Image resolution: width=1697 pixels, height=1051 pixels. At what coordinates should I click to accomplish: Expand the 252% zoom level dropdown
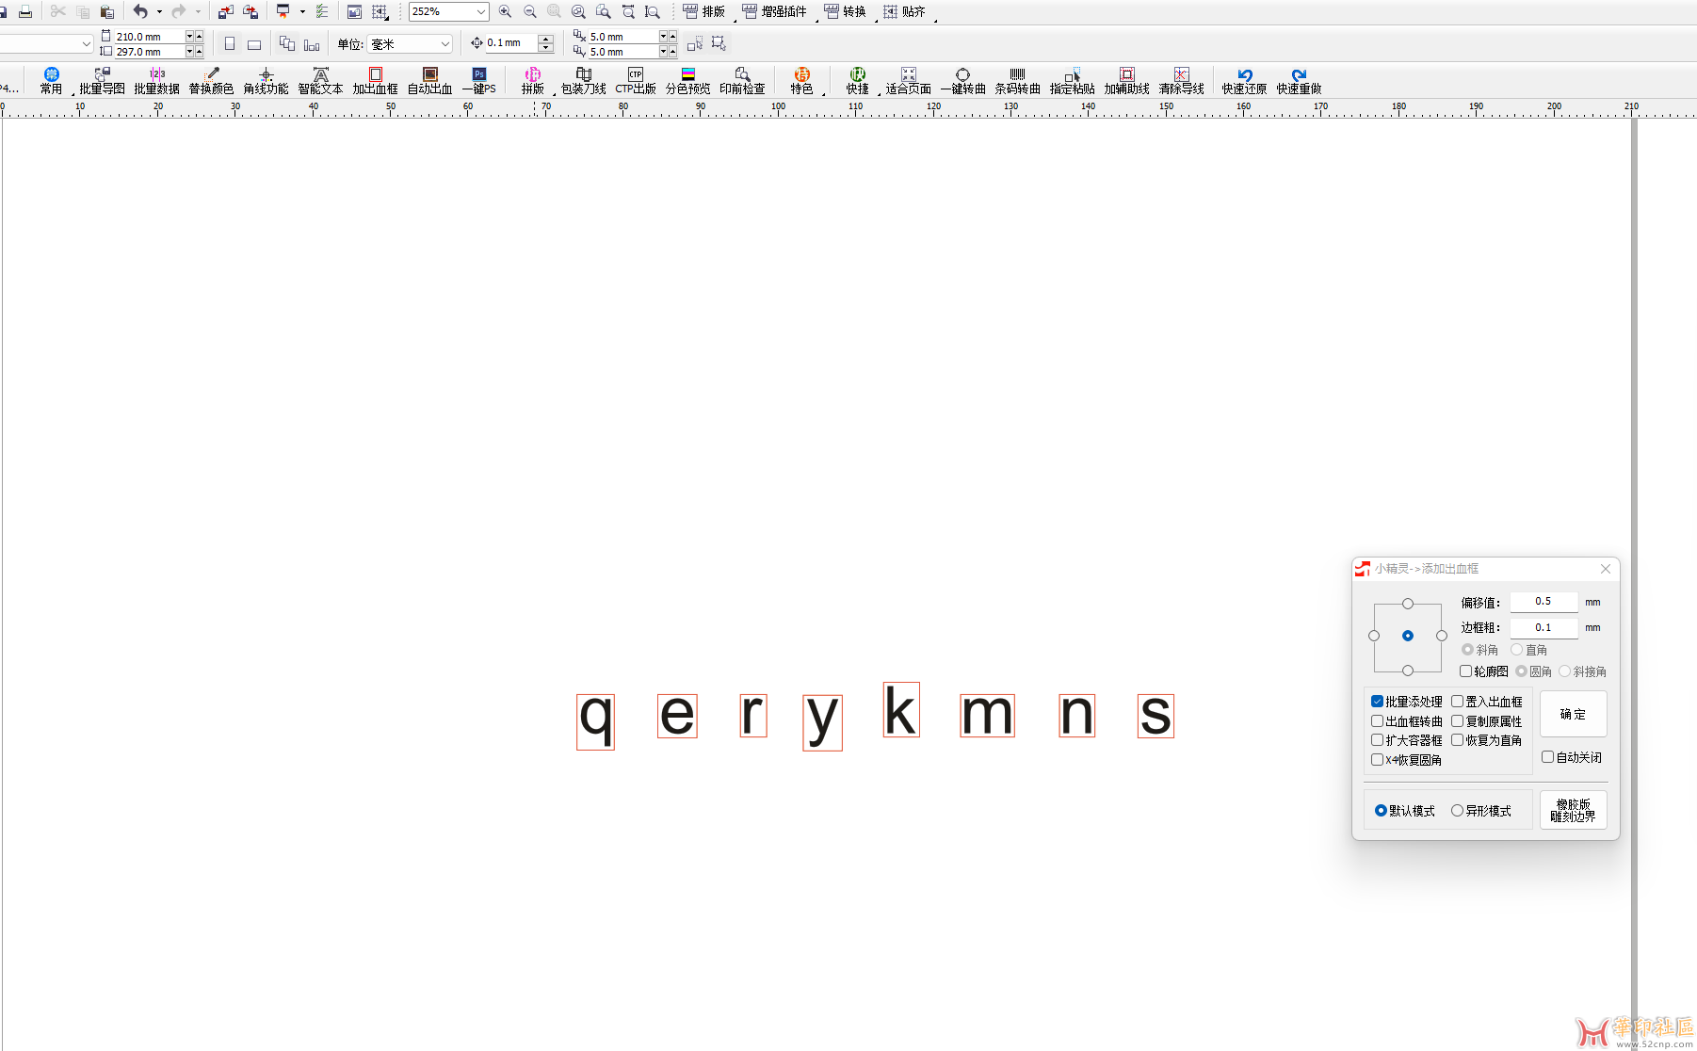click(x=480, y=12)
